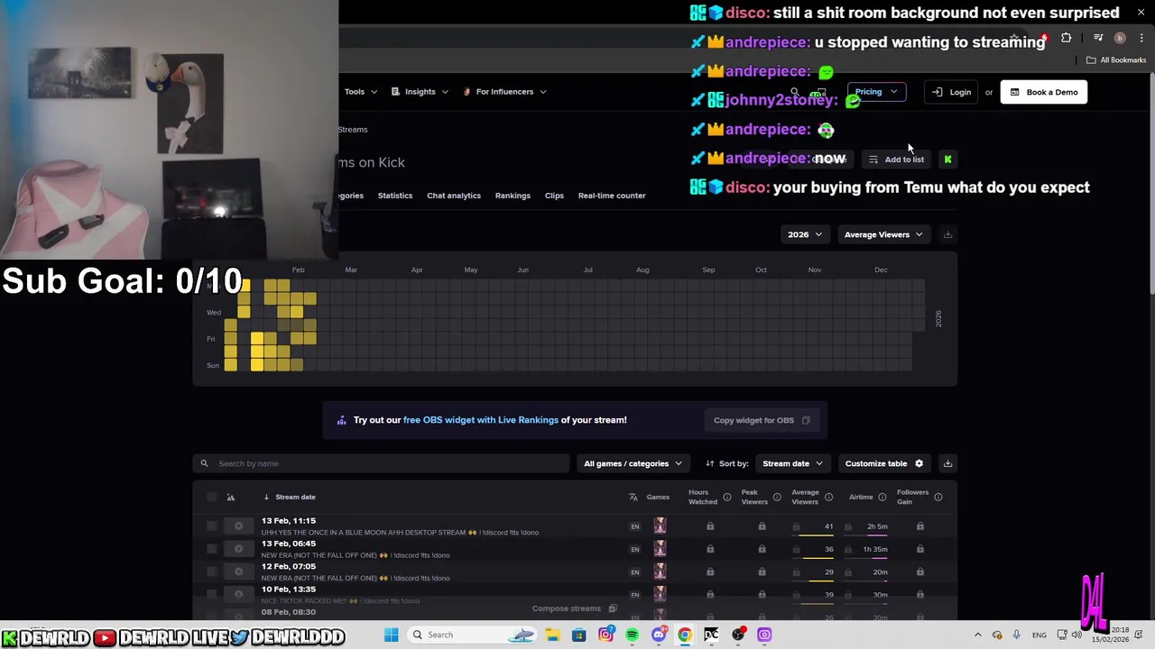Open the Windows Start menu
Screen dimensions: 1155x649
(x=392, y=635)
